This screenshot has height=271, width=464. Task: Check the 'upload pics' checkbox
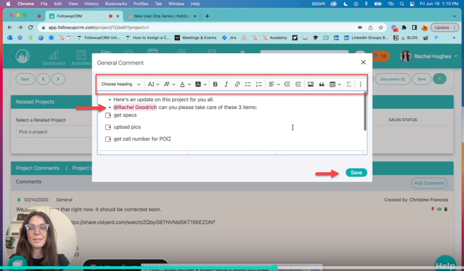108,127
